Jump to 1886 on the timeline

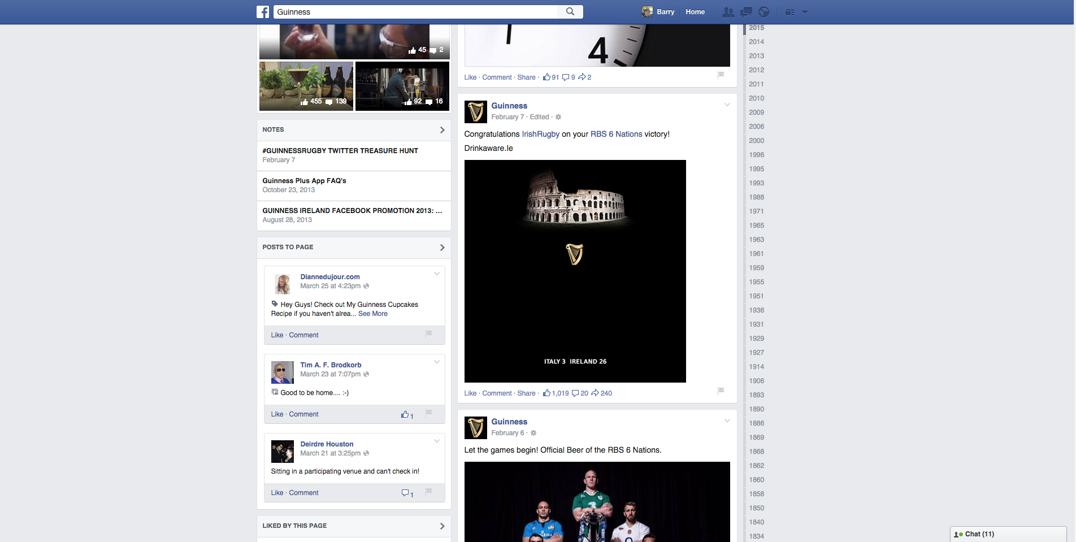click(756, 423)
